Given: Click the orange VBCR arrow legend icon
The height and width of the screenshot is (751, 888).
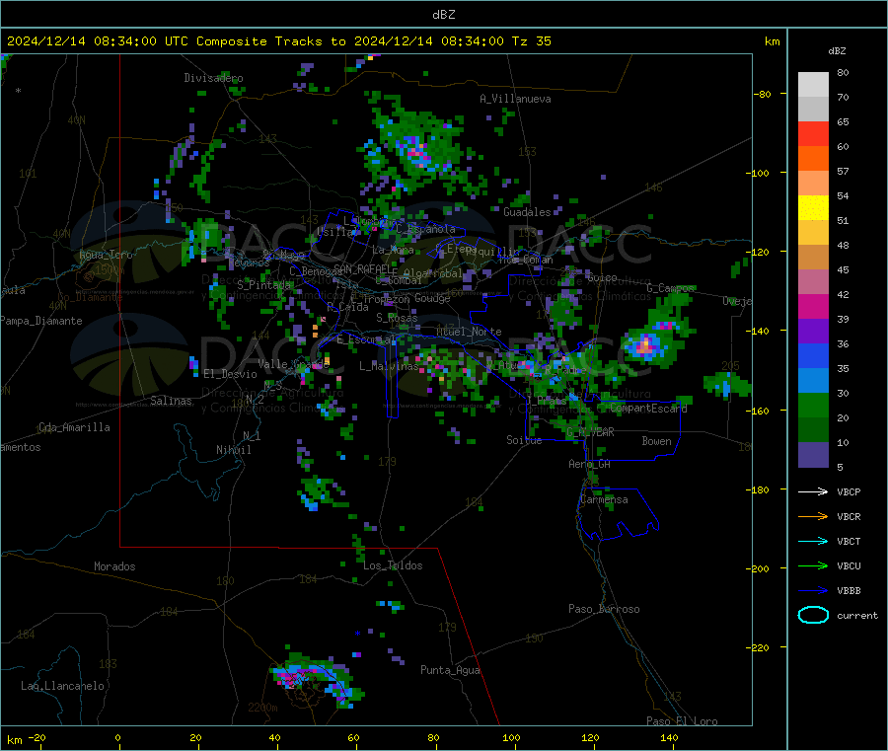Looking at the screenshot, I should pyautogui.click(x=813, y=516).
